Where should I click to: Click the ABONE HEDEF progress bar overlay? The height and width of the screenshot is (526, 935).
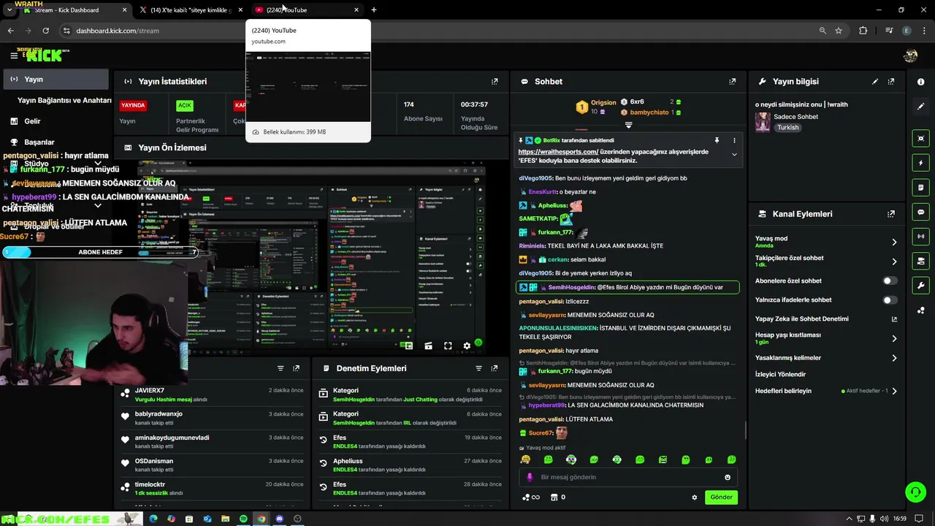point(100,252)
